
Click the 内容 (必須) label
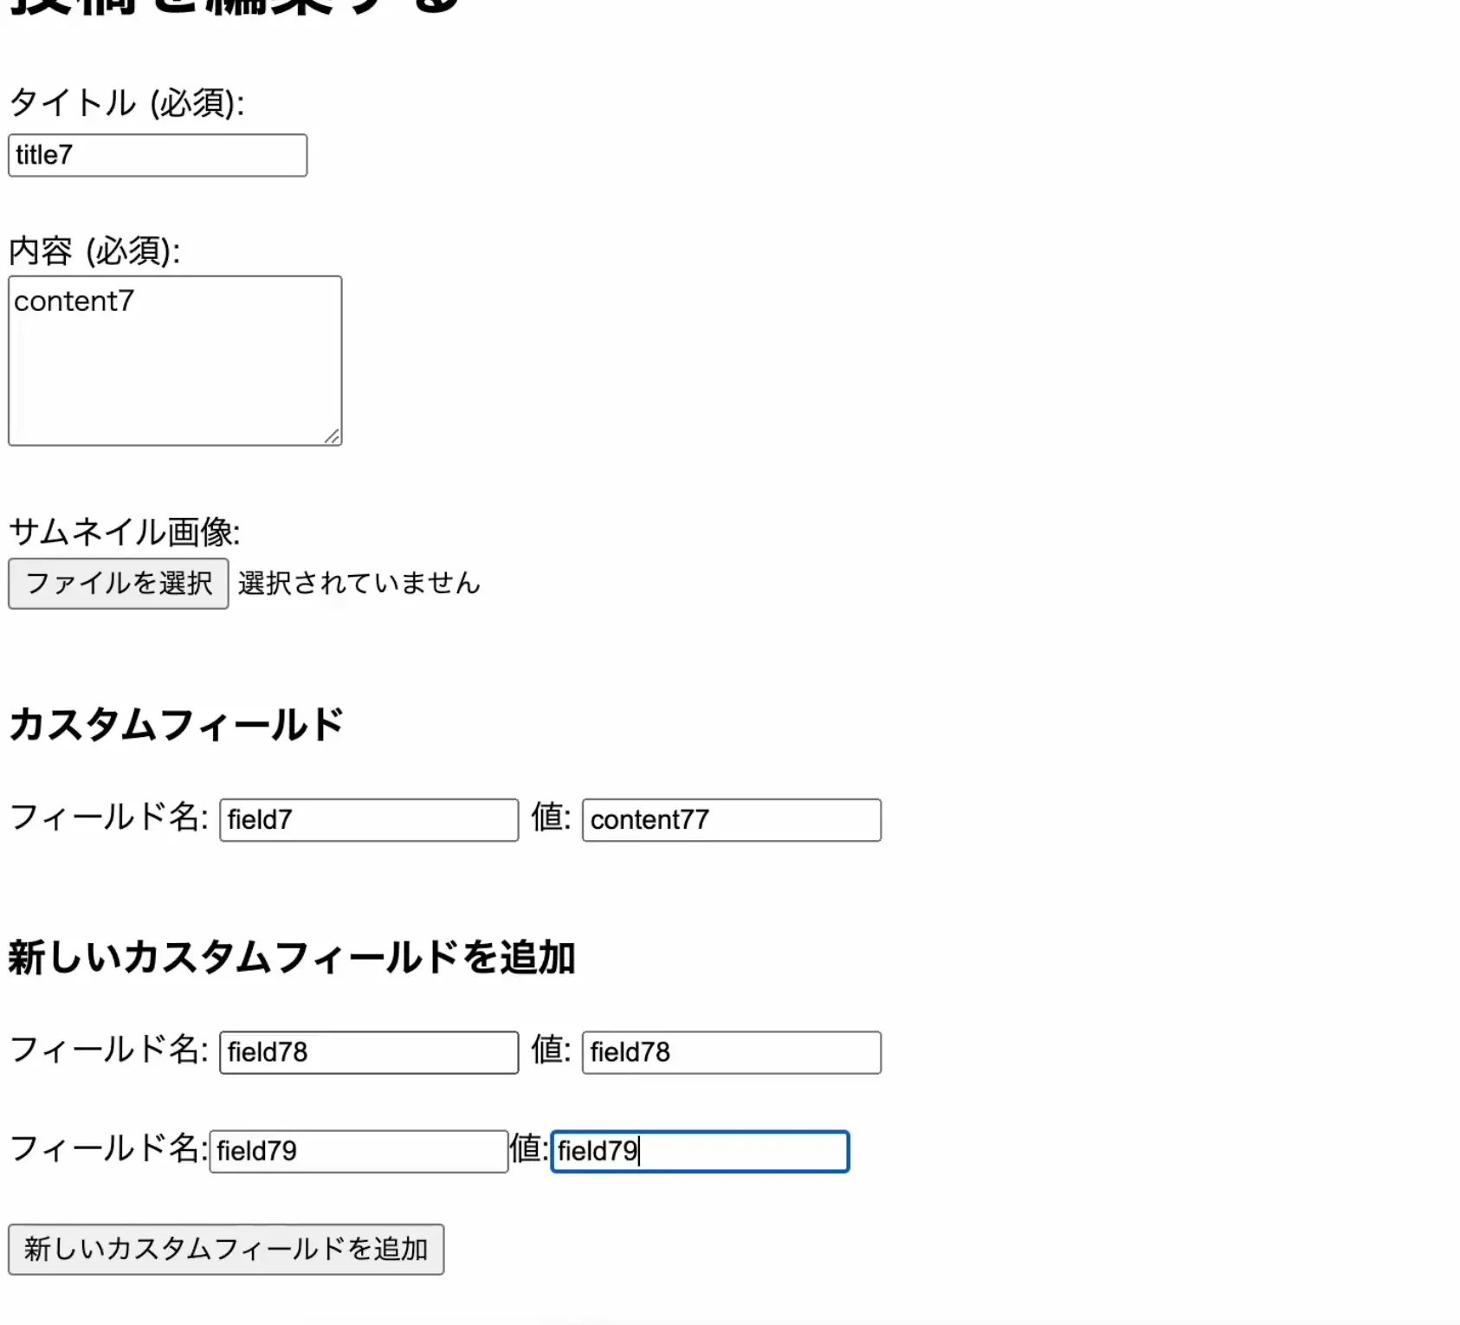click(x=94, y=251)
